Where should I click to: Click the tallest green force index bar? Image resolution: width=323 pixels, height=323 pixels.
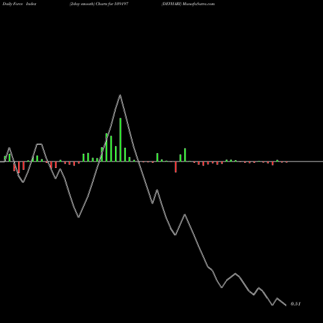pos(120,140)
